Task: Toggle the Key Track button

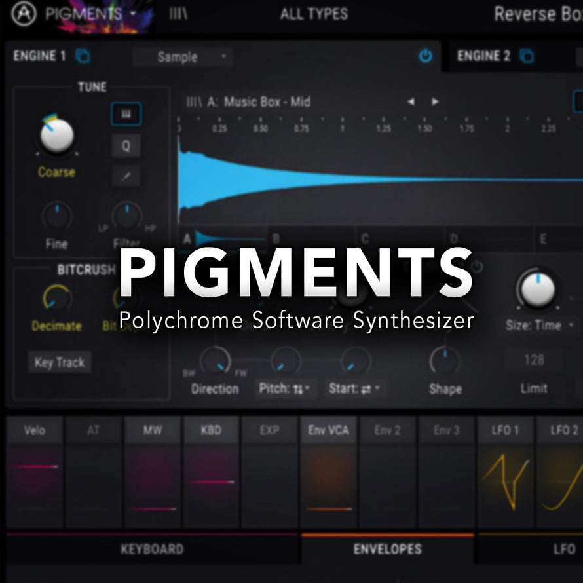Action: coord(60,362)
